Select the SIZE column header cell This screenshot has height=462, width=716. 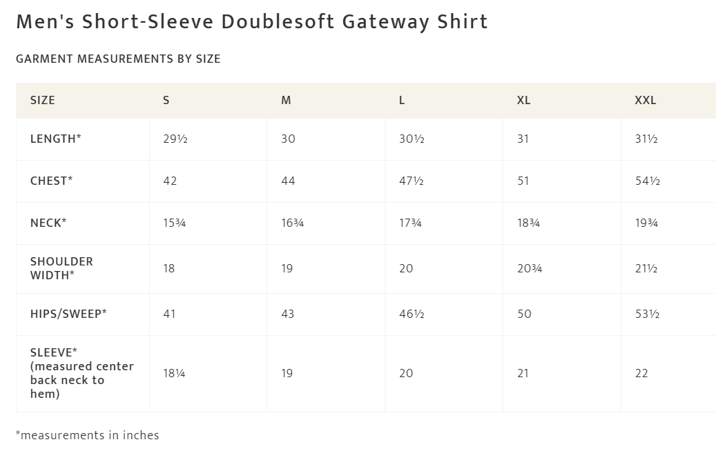point(43,101)
